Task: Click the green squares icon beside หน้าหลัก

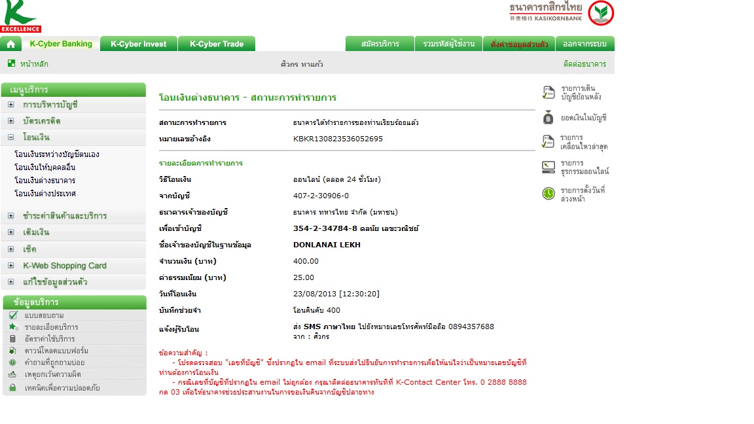Action: coord(12,63)
